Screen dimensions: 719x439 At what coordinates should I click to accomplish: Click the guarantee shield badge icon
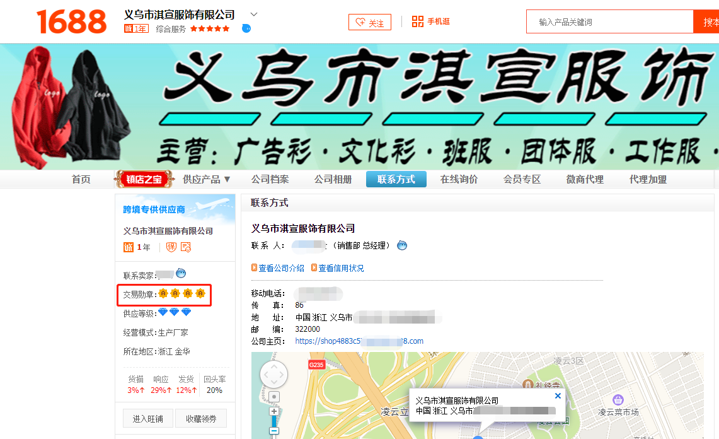point(171,247)
